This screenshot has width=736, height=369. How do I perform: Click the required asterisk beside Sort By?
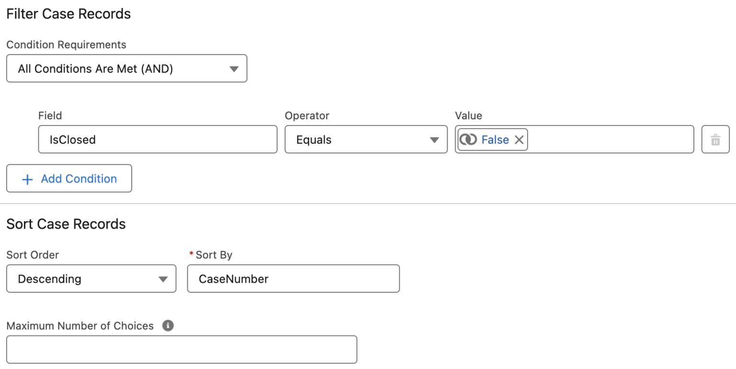tap(191, 254)
